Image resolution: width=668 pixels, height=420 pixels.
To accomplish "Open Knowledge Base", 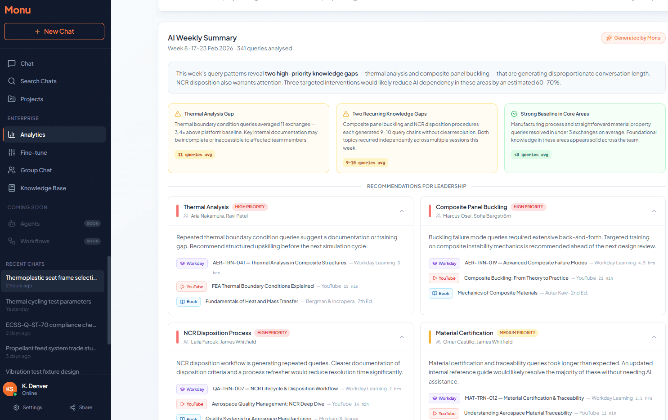I will coord(54,188).
